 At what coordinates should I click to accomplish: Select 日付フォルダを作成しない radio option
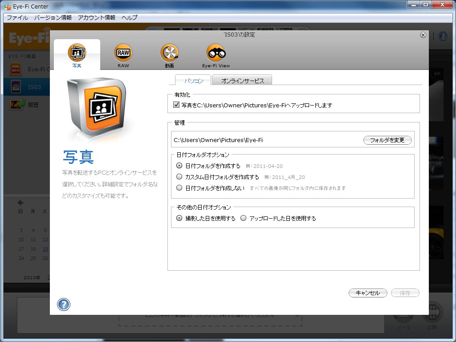click(x=179, y=187)
